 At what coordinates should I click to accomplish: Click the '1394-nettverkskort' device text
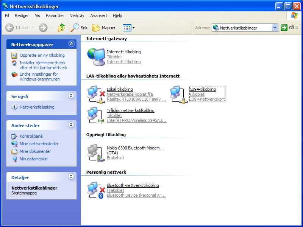point(207,99)
